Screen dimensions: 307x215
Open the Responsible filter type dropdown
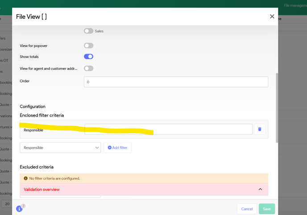60,148
